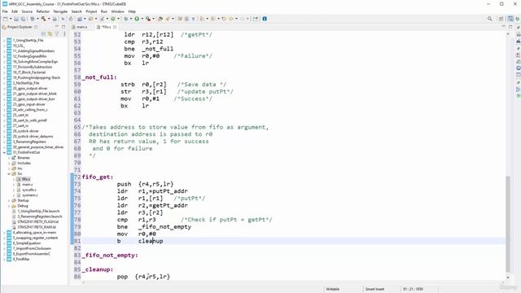The image size is (521, 293).
Task: Open the Project Explorer view menu dots
Action: click(63, 34)
